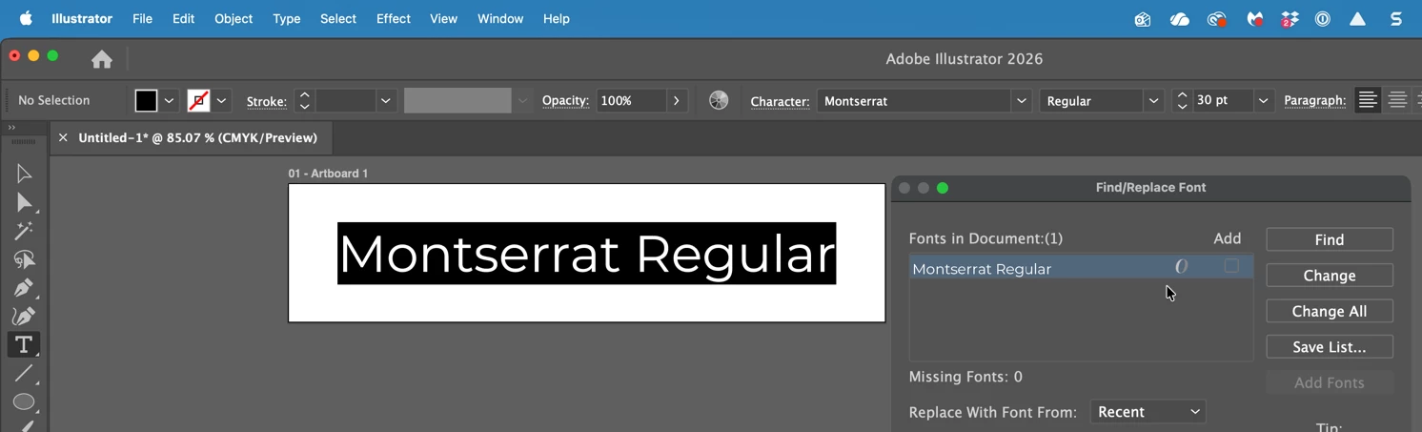
Task: Open the Select menu
Action: click(x=338, y=18)
